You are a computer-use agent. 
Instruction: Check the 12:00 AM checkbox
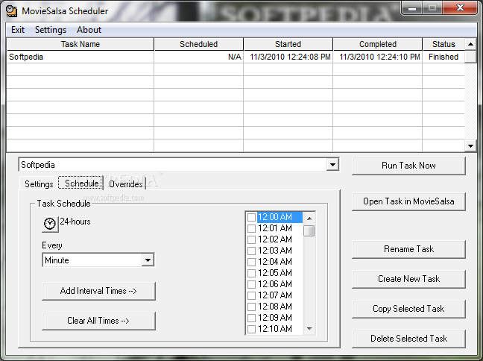[251, 217]
